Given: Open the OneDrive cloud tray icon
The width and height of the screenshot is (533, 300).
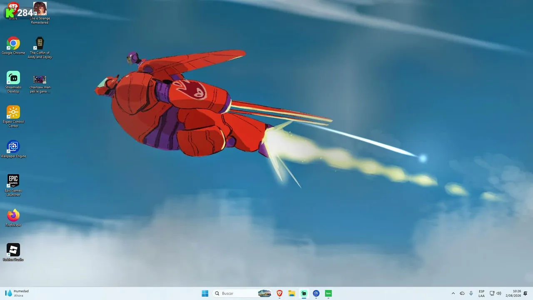Looking at the screenshot, I should (x=462, y=293).
